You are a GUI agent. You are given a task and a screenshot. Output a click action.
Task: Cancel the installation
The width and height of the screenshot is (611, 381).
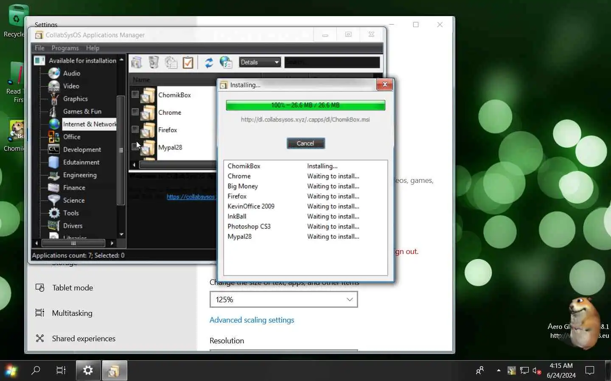[x=305, y=144]
